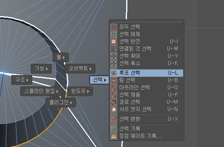Image resolution: width=224 pixels, height=147 pixels.
Task: Click the 선택 변환 icon
Action: [114, 119]
